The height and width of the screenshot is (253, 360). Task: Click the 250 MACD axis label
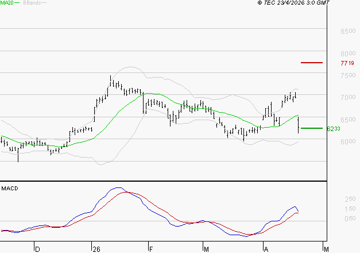pyautogui.click(x=350, y=199)
